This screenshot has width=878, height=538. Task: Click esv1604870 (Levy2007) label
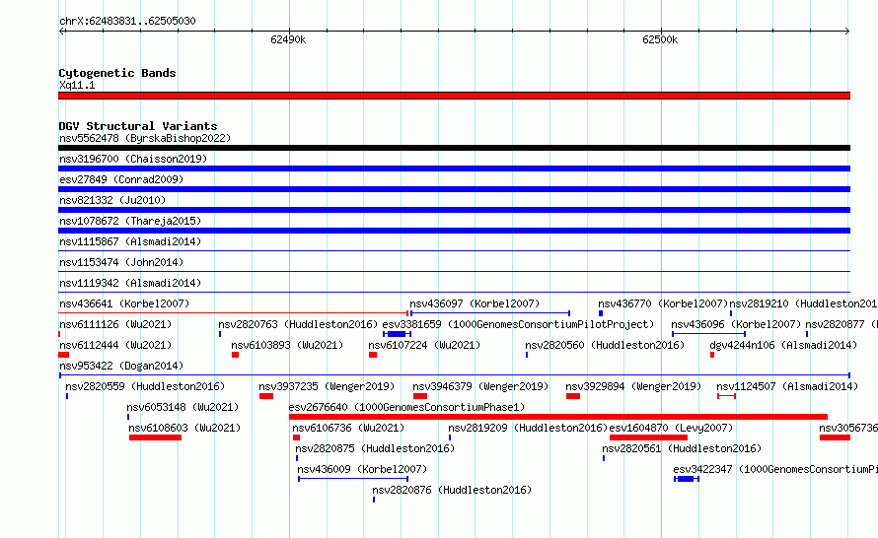[672, 428]
